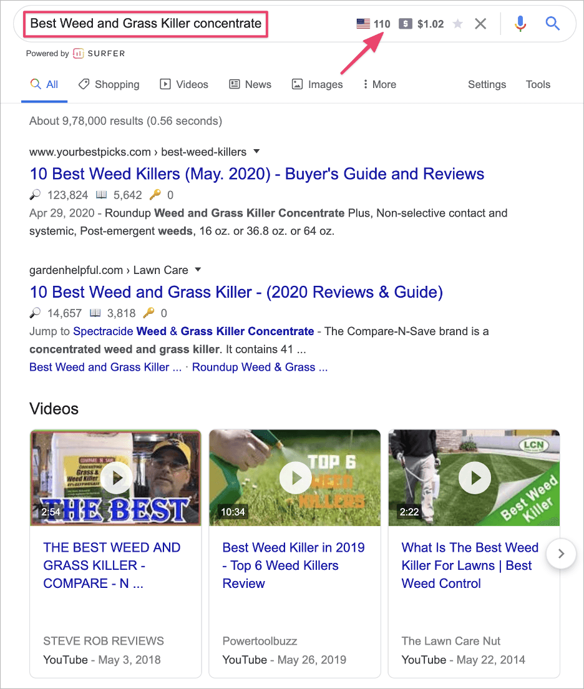The image size is (584, 689).
Task: Click the traffic magnifier icon beside 14,657
Action: click(x=35, y=313)
